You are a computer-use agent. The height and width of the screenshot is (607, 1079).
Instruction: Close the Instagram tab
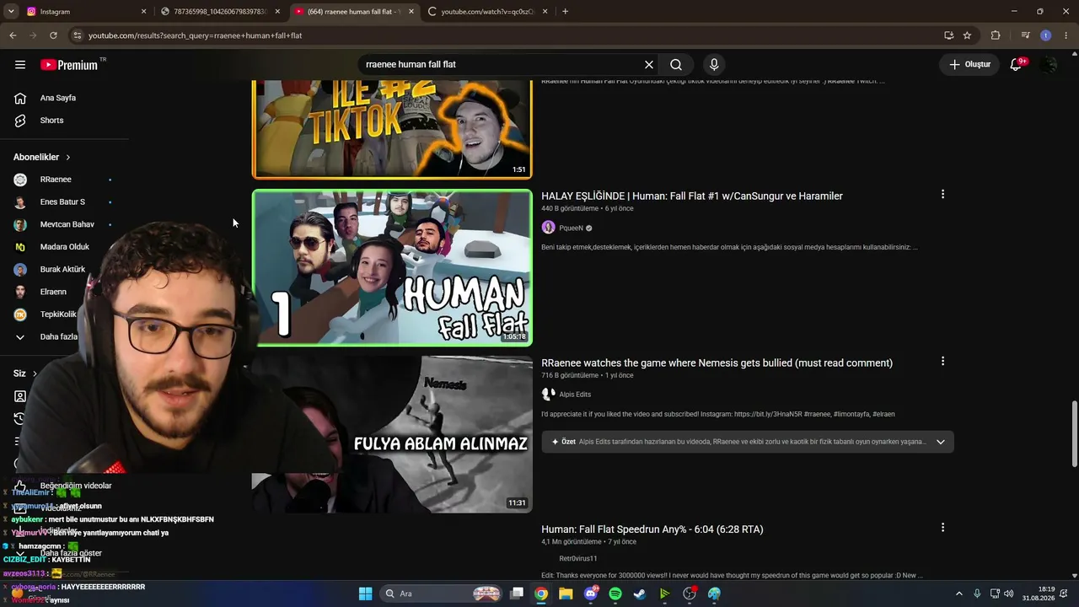coord(143,12)
